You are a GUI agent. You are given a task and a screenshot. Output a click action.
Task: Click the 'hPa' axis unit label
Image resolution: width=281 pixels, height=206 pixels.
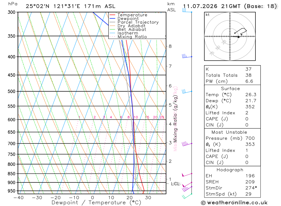[x=13, y=4]
